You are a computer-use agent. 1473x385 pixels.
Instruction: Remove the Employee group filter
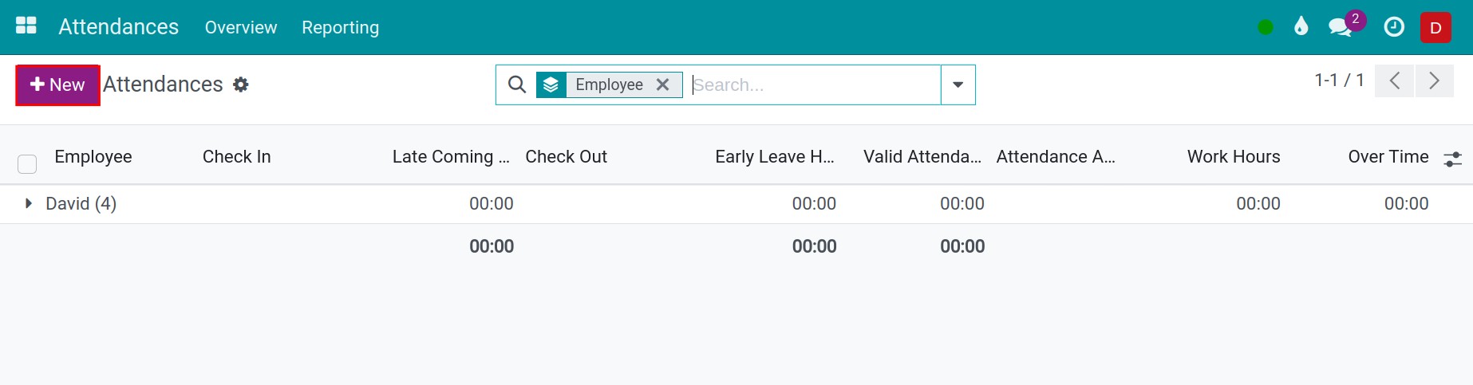tap(662, 84)
